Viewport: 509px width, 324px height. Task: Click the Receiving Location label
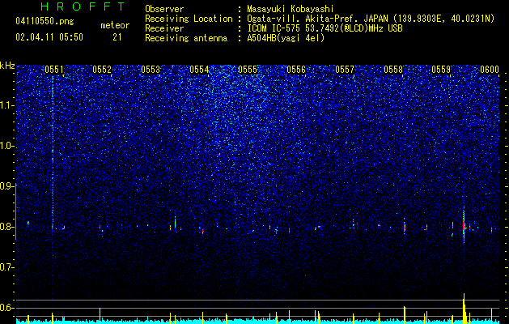point(189,19)
